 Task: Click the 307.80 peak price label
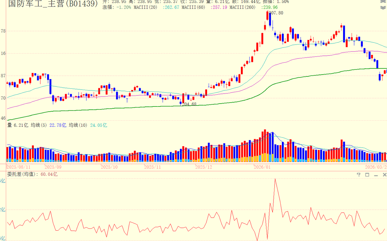tap(276, 13)
